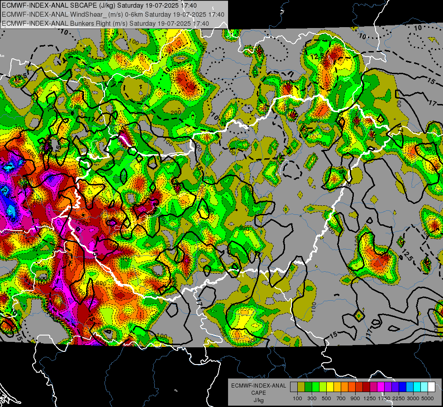Click the J/kg unit label in the legend
This screenshot has height=407, width=443.
(258, 400)
